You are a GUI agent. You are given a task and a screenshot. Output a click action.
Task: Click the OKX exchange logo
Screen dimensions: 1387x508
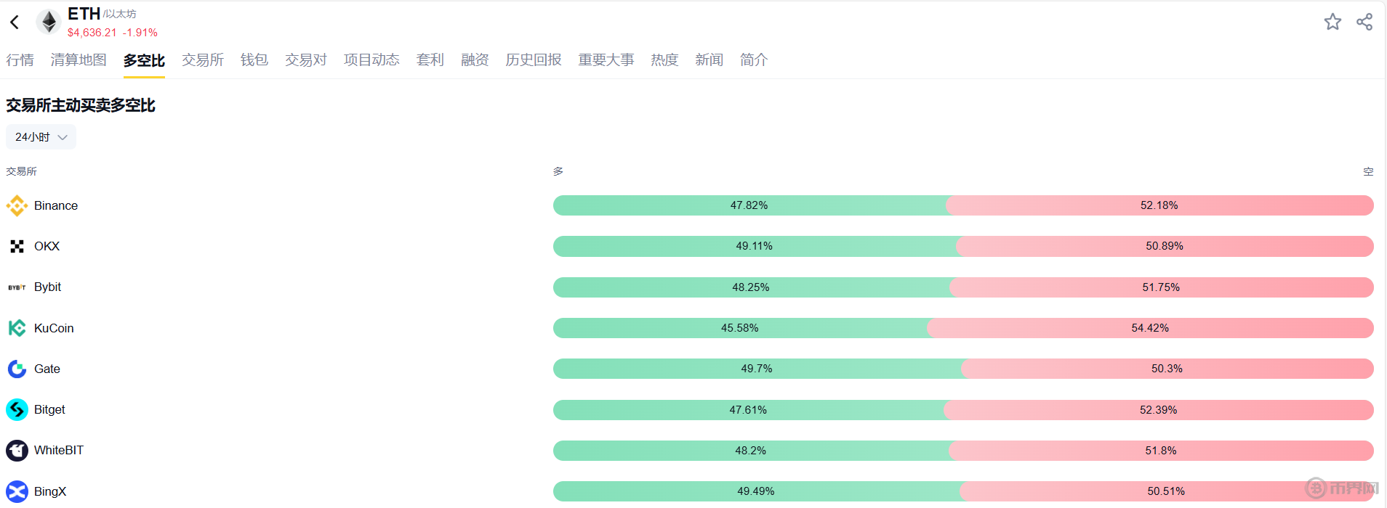tap(17, 247)
